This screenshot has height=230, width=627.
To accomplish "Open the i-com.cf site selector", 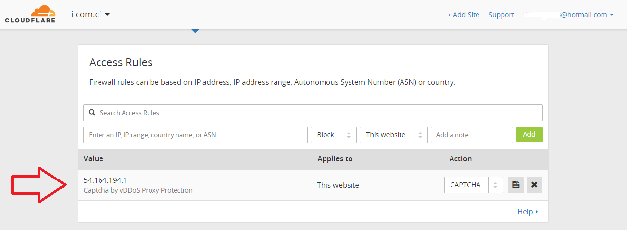I will pos(91,14).
